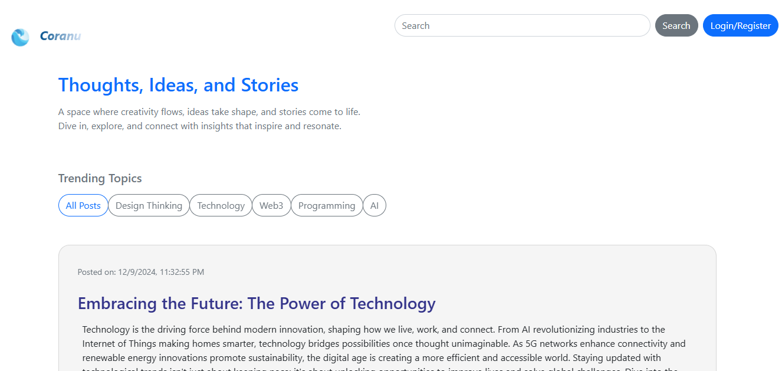Image resolution: width=782 pixels, height=371 pixels.
Task: Select the Programming trending topic
Action: [327, 205]
